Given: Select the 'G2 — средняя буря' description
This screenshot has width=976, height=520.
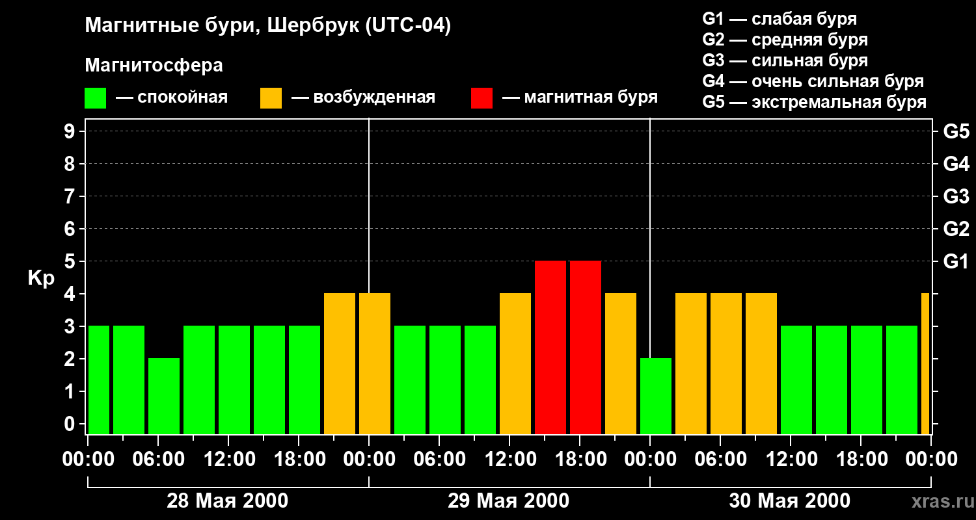Looking at the screenshot, I should coord(785,40).
